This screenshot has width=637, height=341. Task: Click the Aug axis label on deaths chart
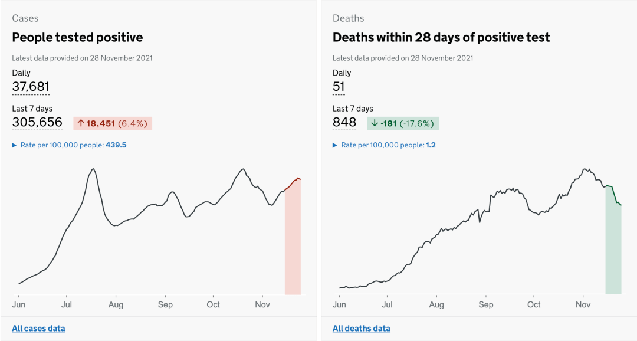436,304
